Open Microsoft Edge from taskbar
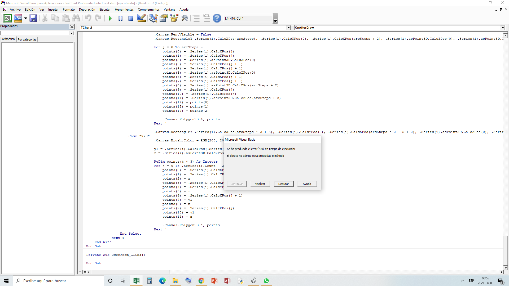The width and height of the screenshot is (509, 286). click(162, 281)
